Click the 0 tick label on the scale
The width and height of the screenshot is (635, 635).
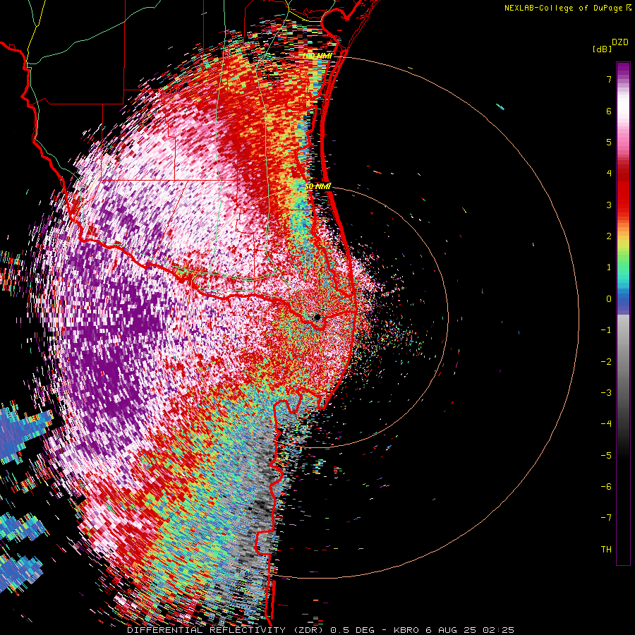point(609,298)
